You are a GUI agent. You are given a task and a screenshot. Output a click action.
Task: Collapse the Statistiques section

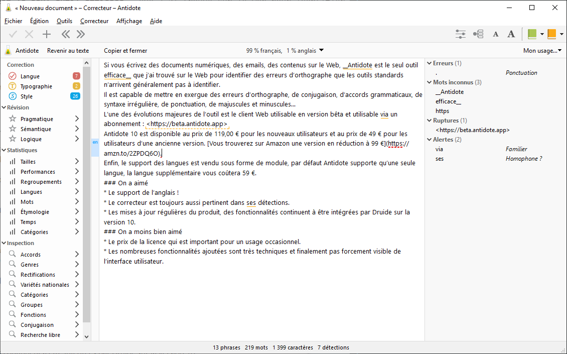click(x=4, y=150)
